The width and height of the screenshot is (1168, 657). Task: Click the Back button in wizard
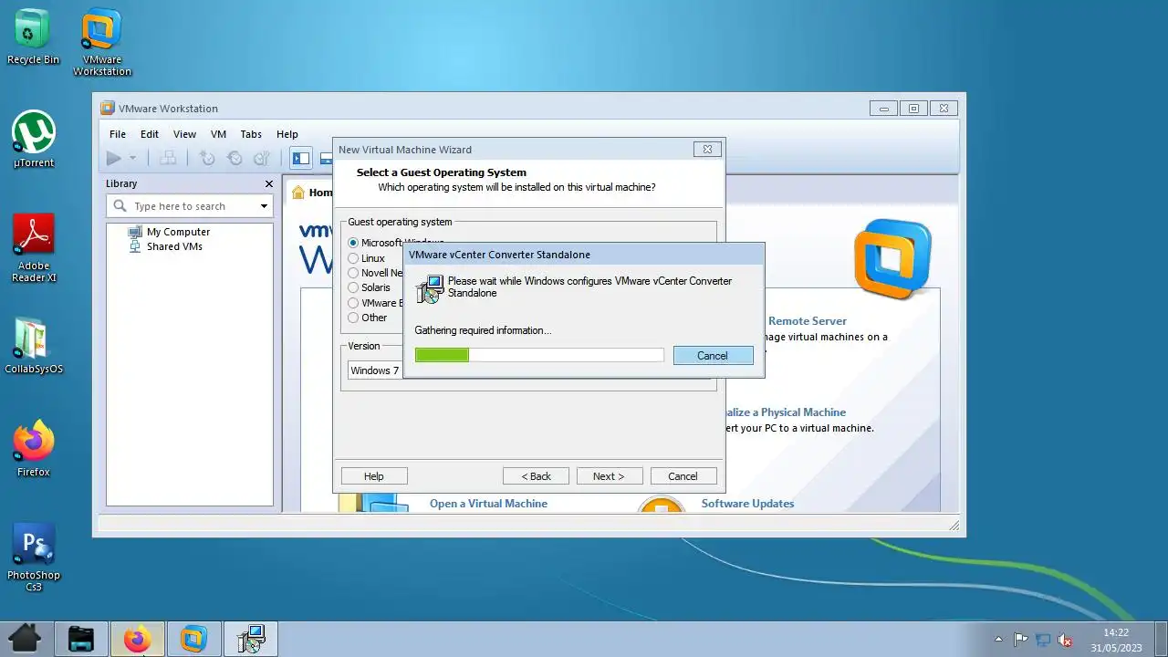[537, 476]
